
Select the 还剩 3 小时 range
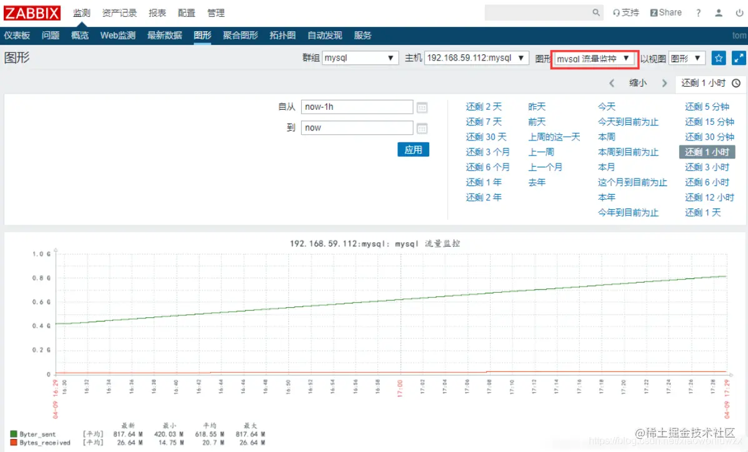click(x=707, y=167)
